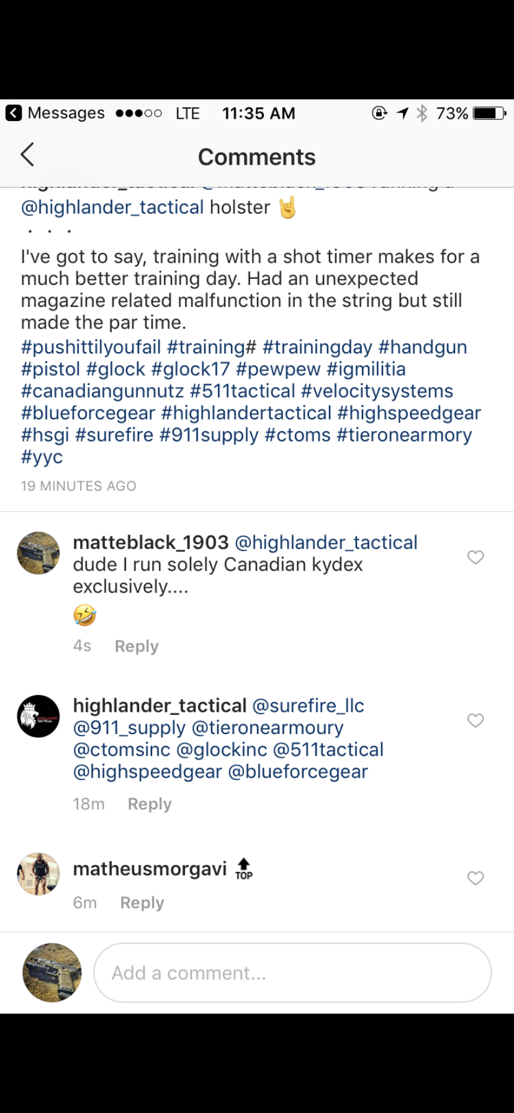Open the @surefire_llc mention
This screenshot has width=514, height=1113.
click(309, 706)
